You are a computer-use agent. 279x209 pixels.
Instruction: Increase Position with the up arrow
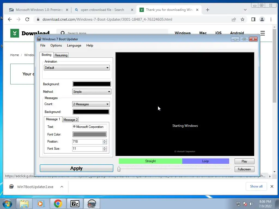[105, 140]
